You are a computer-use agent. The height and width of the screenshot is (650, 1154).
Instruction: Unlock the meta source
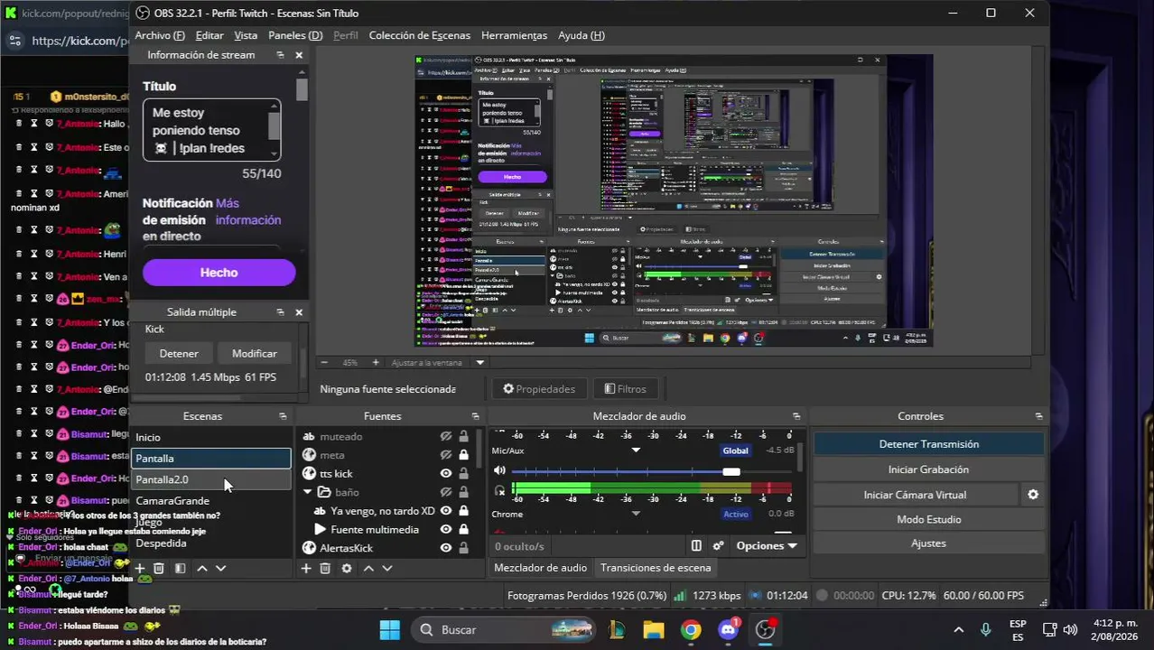pos(463,455)
